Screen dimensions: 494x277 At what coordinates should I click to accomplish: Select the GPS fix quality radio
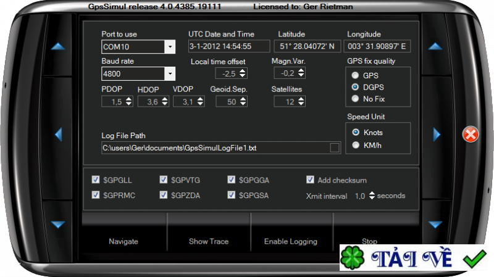(x=355, y=75)
